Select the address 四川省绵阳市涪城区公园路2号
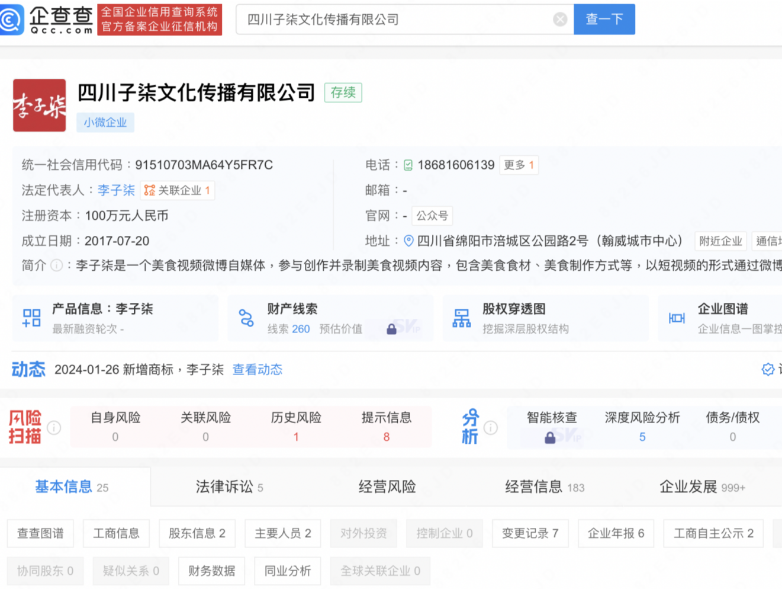Viewport: 782px width, 589px height. [503, 241]
